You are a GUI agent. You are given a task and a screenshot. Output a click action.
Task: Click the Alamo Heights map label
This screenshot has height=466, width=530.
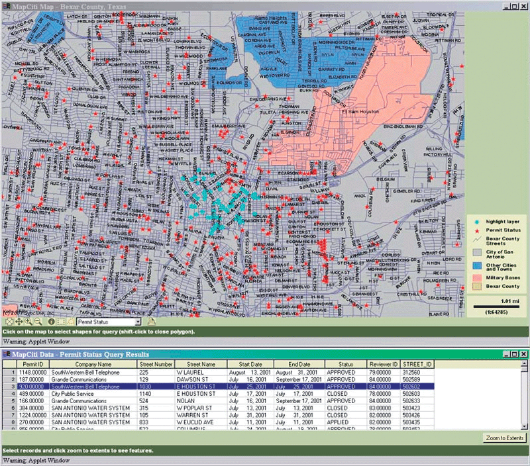pos(271,18)
